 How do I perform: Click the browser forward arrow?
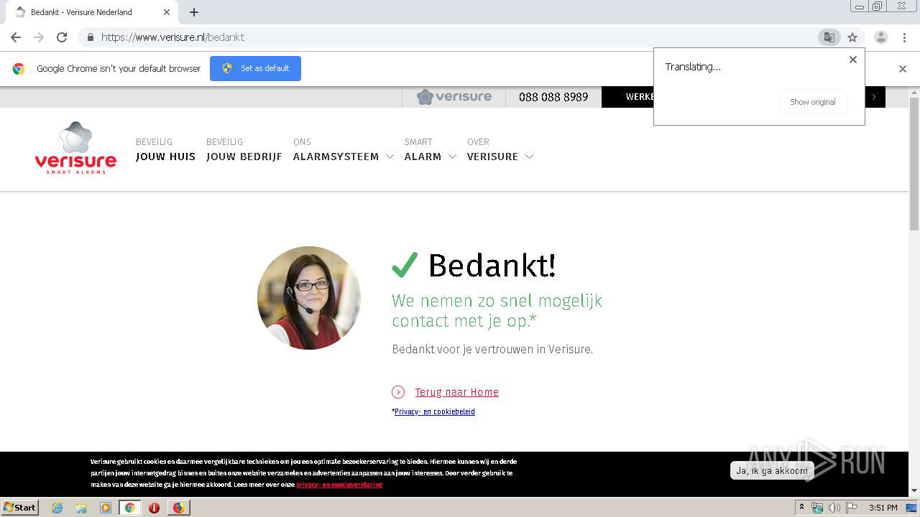pyautogui.click(x=39, y=37)
